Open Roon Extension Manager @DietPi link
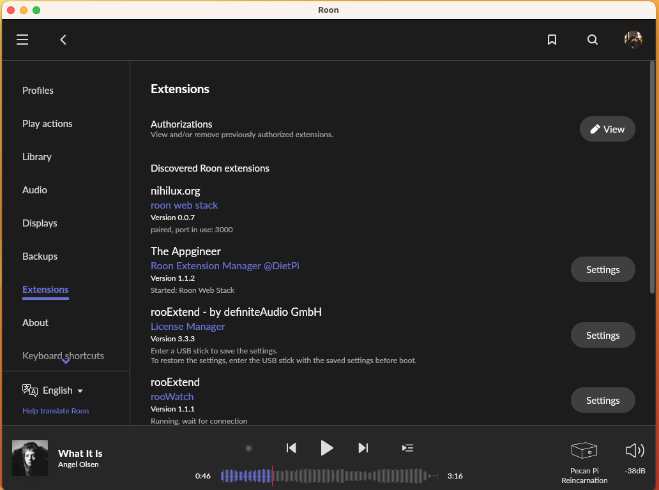 point(225,266)
